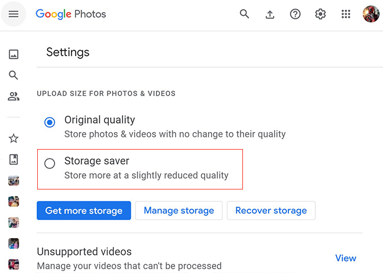This screenshot has width=383, height=273.
Task: Select the Storage saver radio button
Action: (50, 163)
